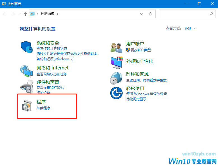Open the Ease of Access (轻松使用) icon
Image resolution: width=218 pixels, height=165 pixels.
116,93
